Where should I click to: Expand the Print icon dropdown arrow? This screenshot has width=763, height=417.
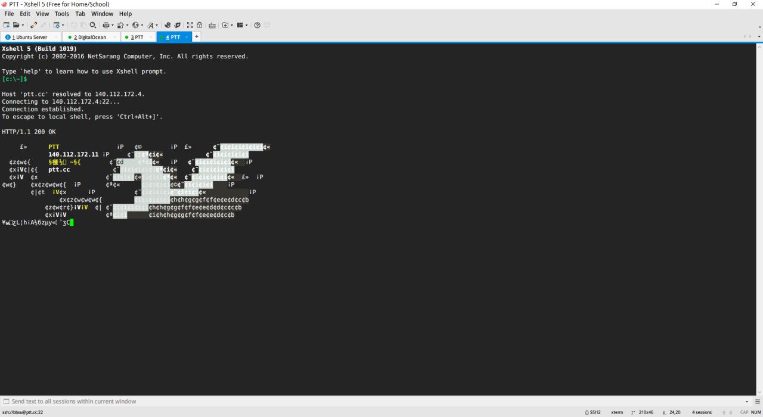pyautogui.click(x=113, y=25)
